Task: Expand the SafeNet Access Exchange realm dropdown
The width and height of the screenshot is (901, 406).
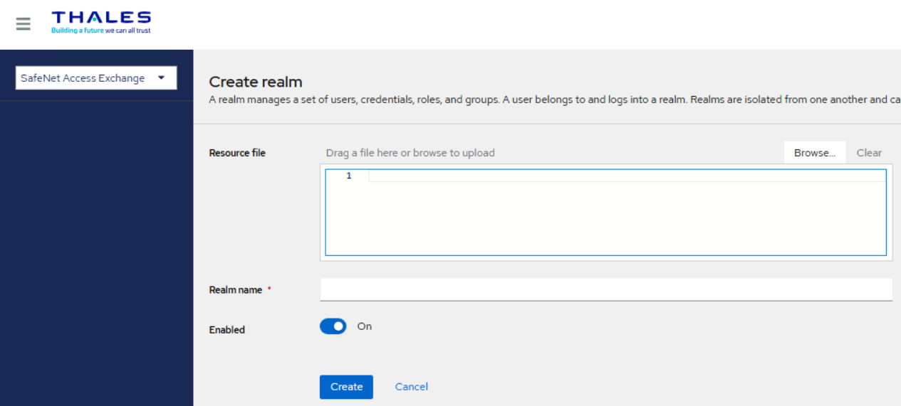Action: [95, 78]
